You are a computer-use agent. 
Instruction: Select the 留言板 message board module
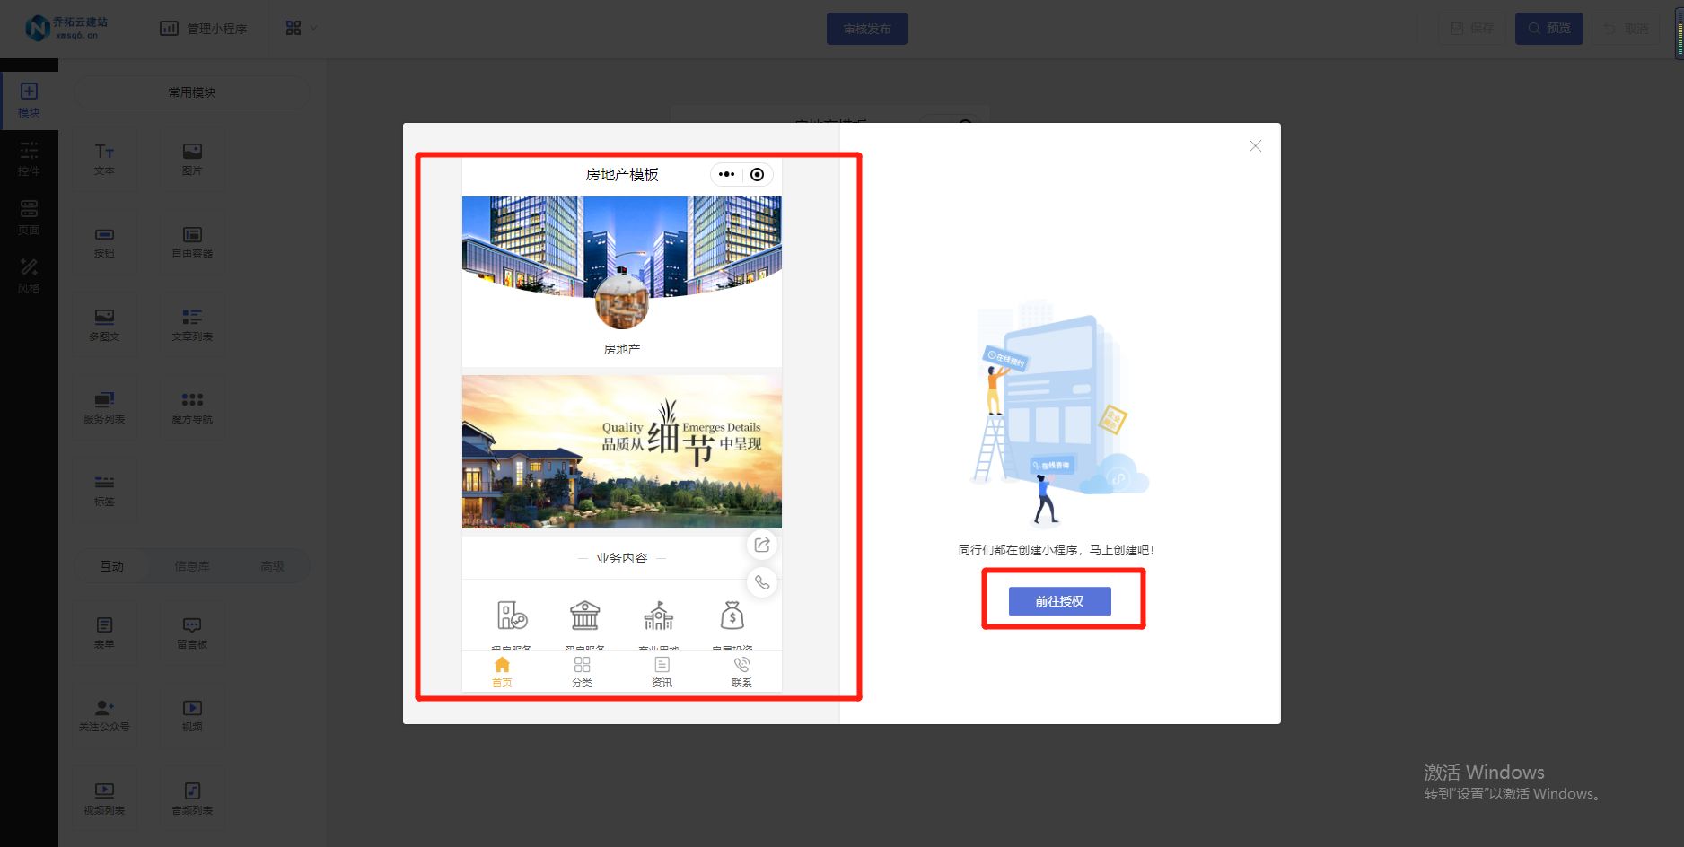pos(192,632)
